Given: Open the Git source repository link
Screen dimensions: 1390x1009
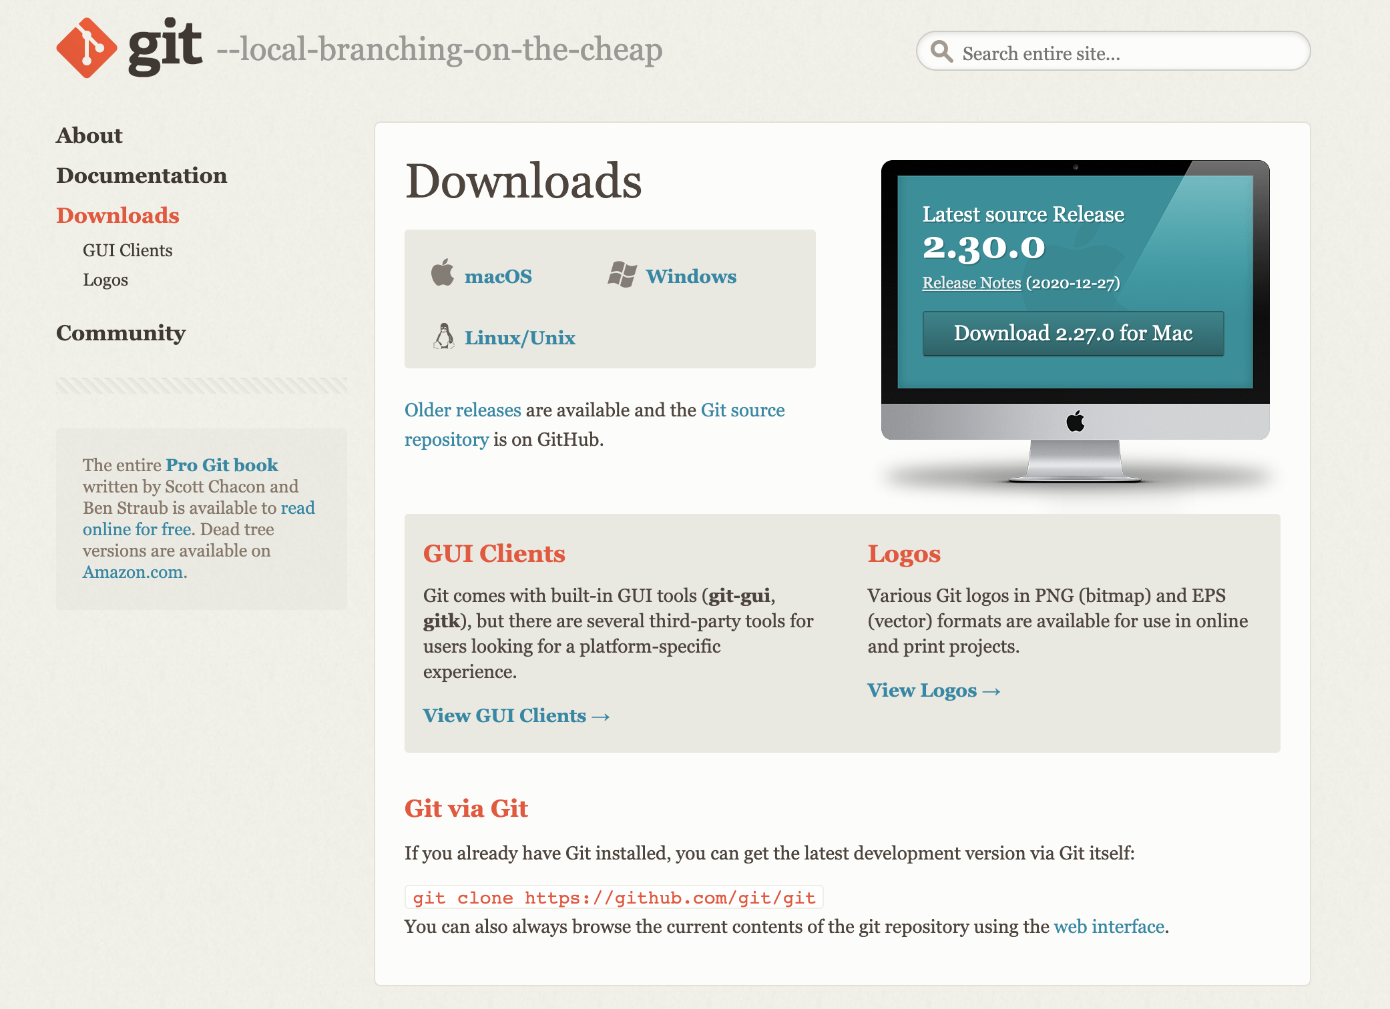Looking at the screenshot, I should click(x=595, y=424).
